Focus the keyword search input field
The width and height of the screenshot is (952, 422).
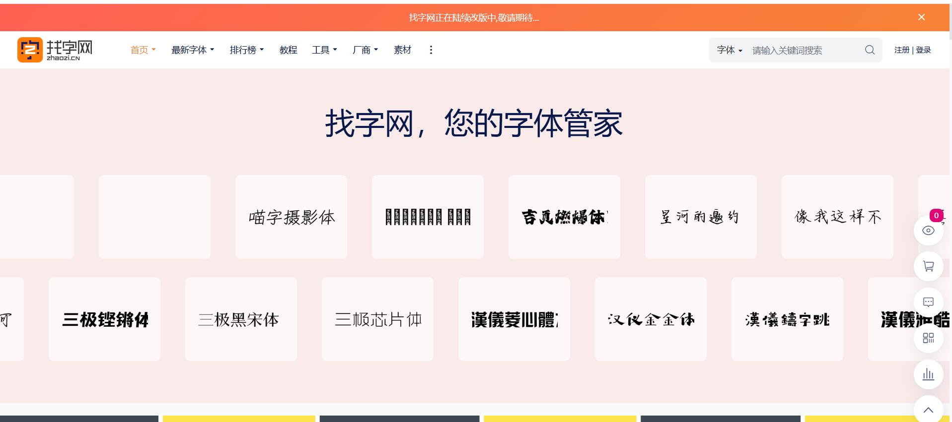coord(805,50)
